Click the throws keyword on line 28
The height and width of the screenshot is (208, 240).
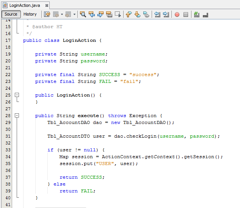click(117, 116)
